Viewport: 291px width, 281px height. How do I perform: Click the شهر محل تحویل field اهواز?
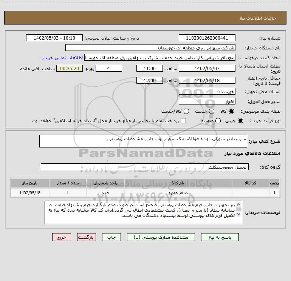207,101
